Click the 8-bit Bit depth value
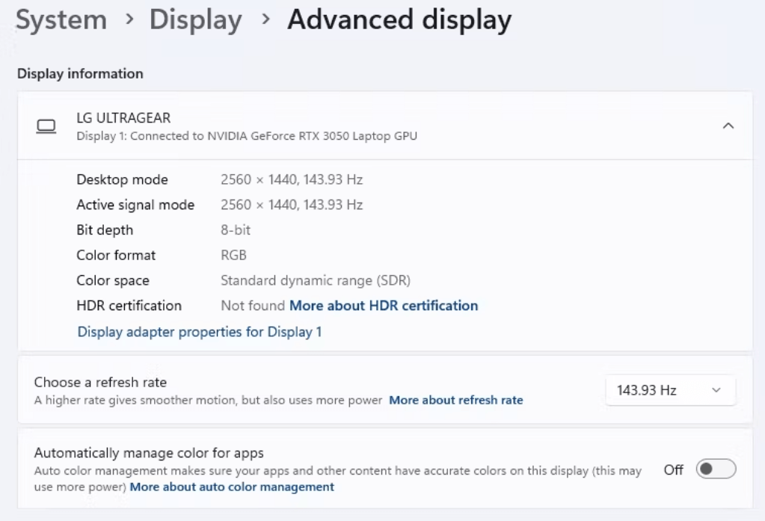The width and height of the screenshot is (765, 521). 236,230
